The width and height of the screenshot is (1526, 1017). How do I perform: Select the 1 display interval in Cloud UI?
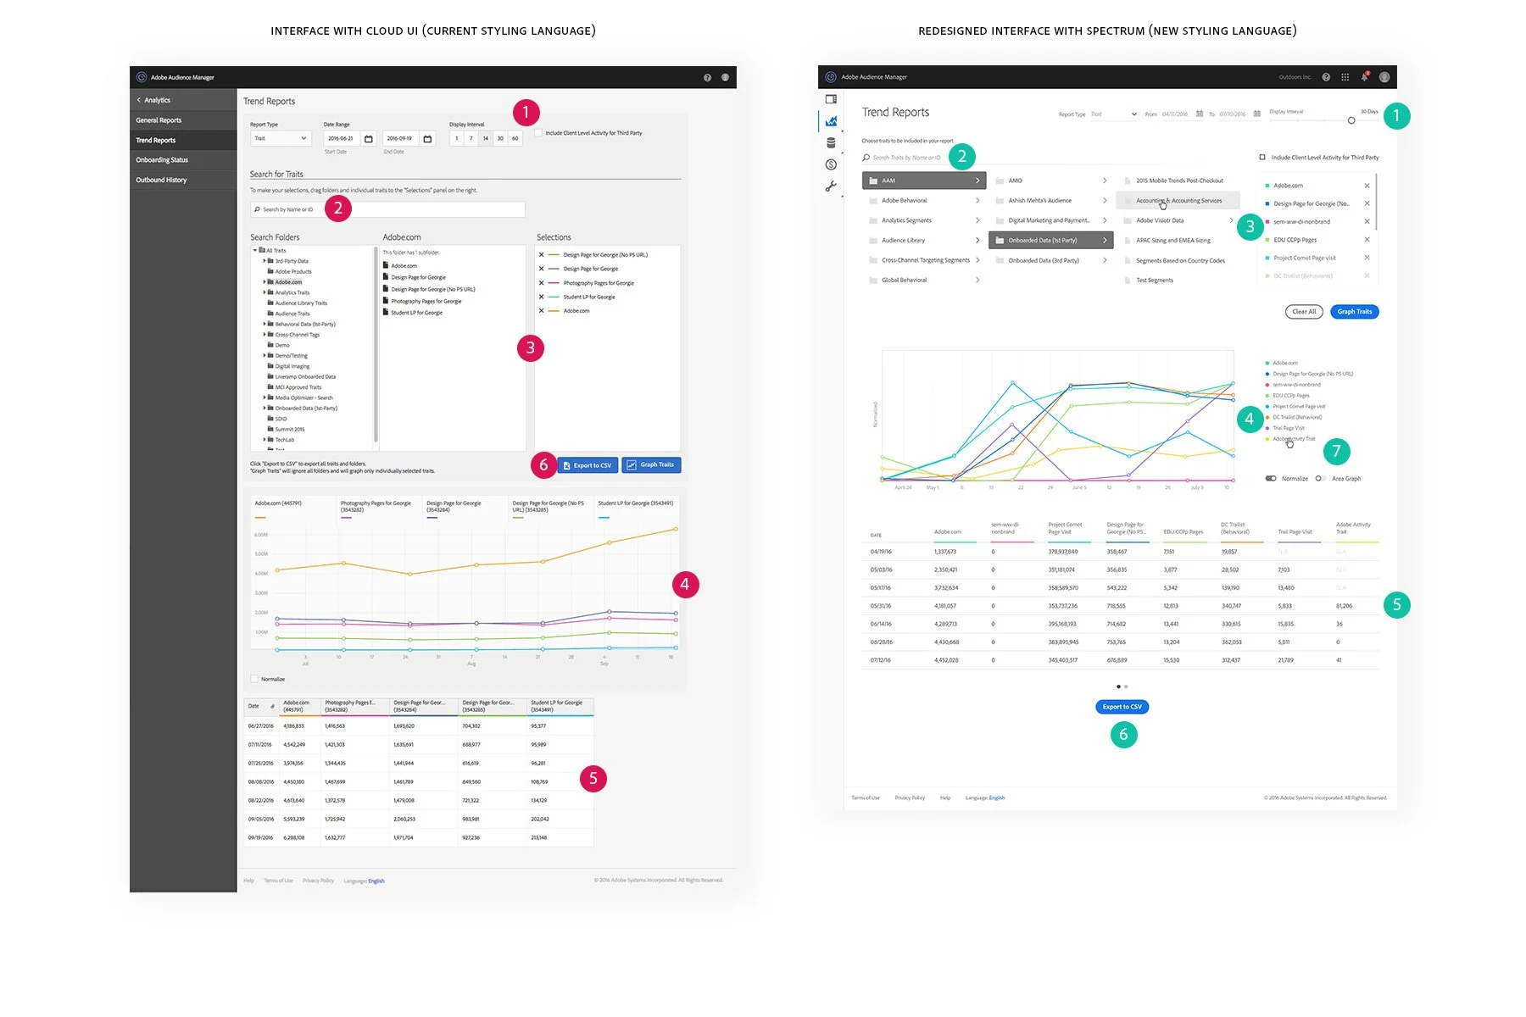coord(457,138)
